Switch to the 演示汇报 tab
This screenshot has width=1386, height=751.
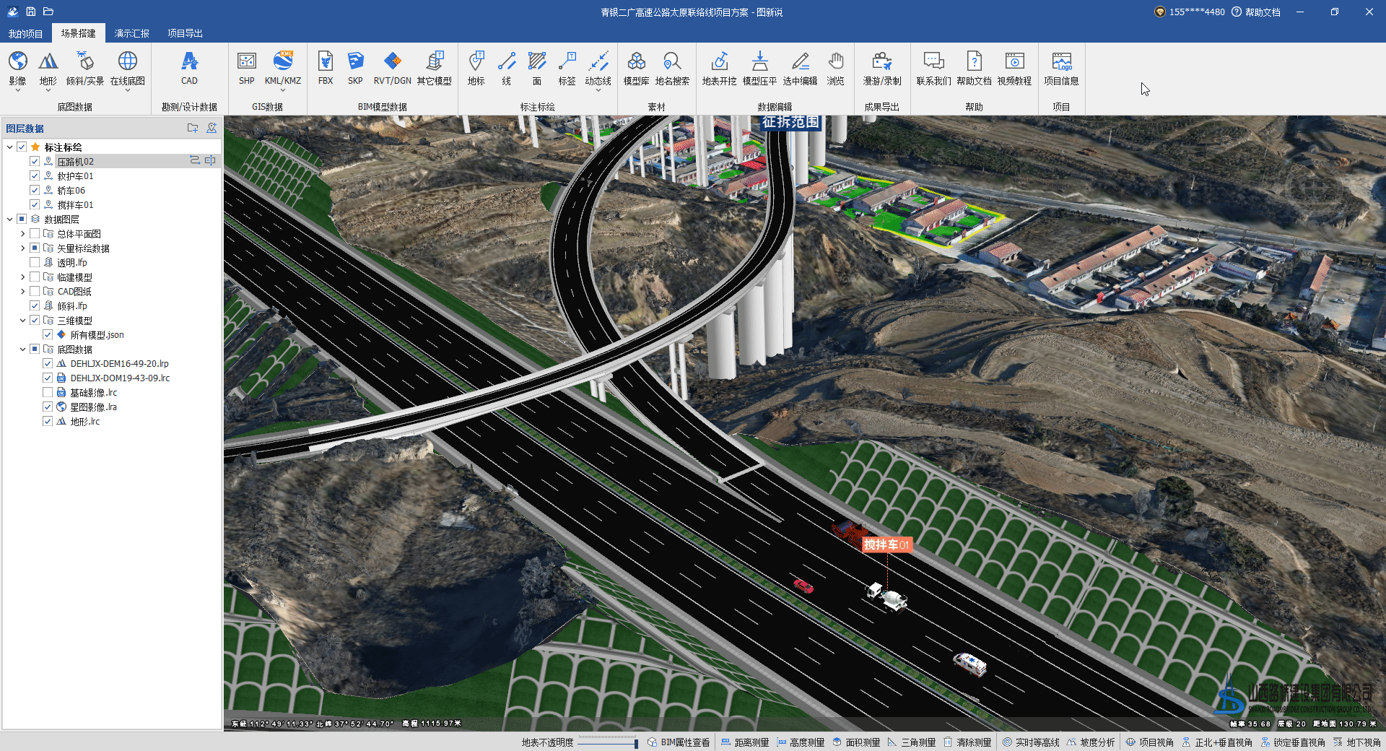click(x=131, y=33)
